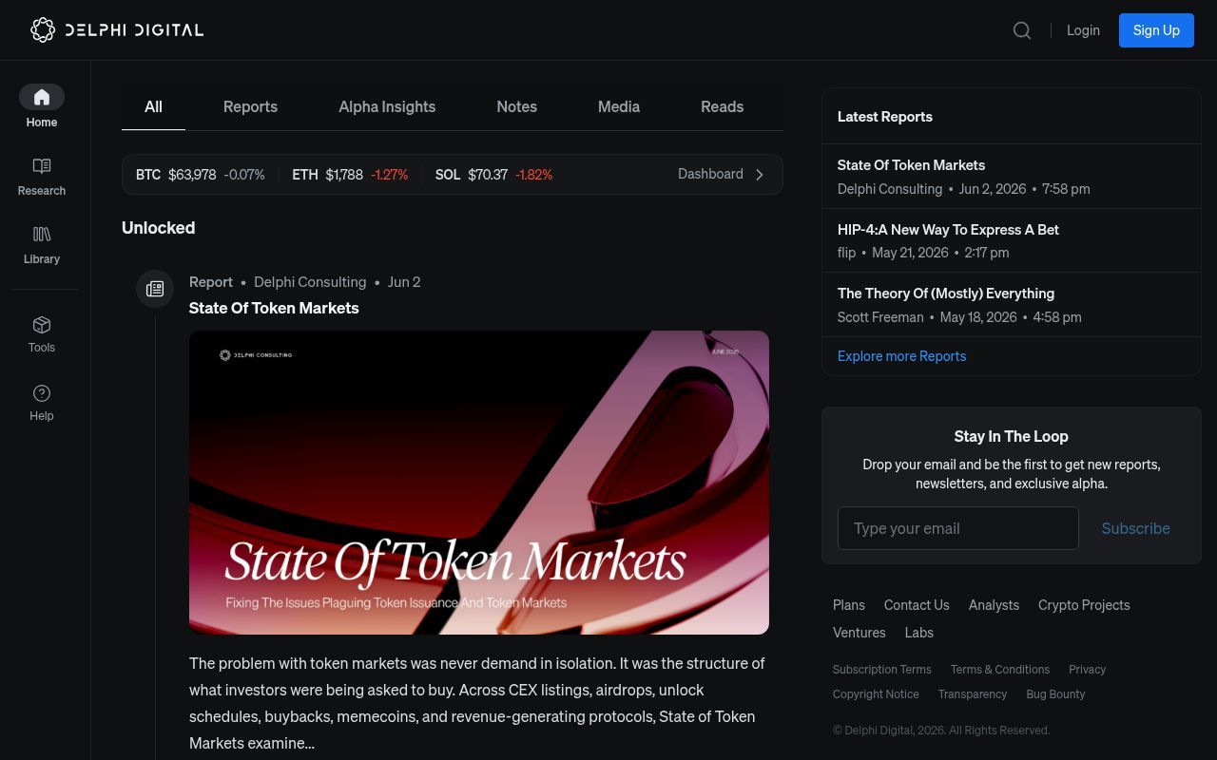Open Terms & Conditions link
1217x760 pixels.
[x=999, y=670]
